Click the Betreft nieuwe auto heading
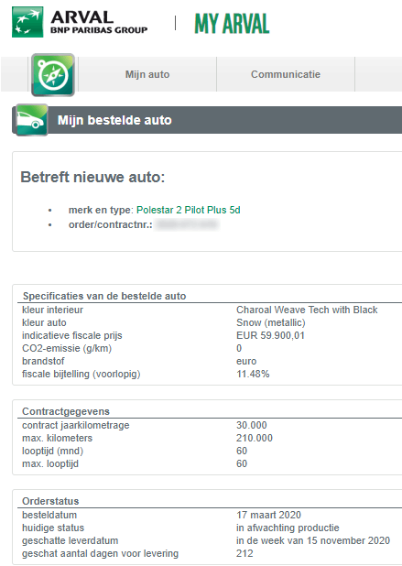The width and height of the screenshot is (402, 566). (92, 178)
